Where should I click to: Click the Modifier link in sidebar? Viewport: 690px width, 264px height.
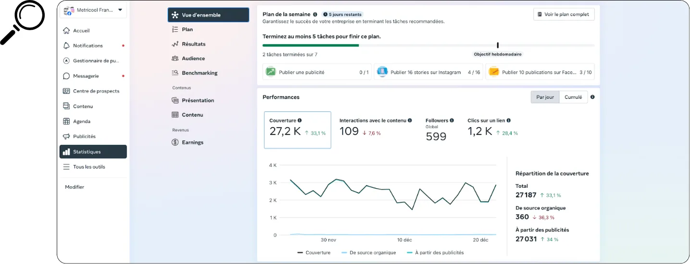point(75,187)
